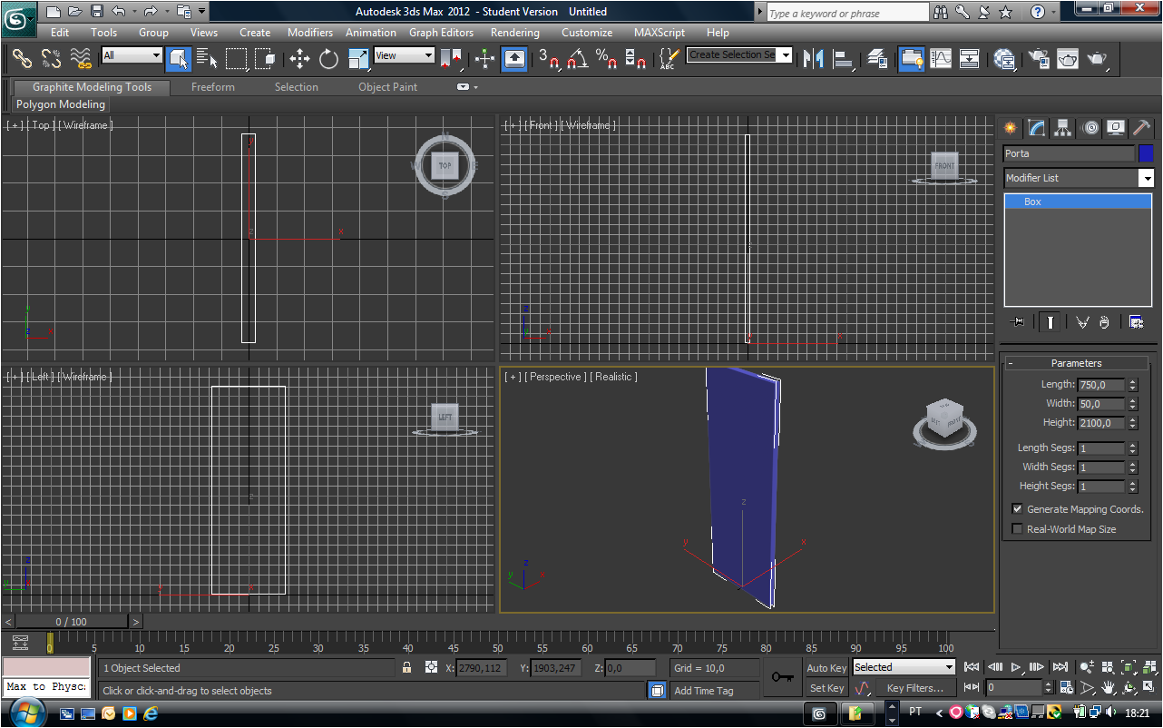Screen dimensions: 1163x728
Task: Click the Select by Name icon
Action: tap(207, 59)
